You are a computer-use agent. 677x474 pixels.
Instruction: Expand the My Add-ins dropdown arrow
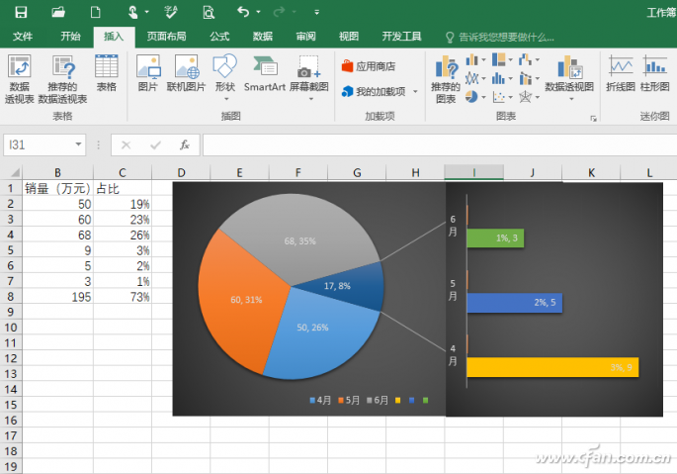(x=415, y=91)
